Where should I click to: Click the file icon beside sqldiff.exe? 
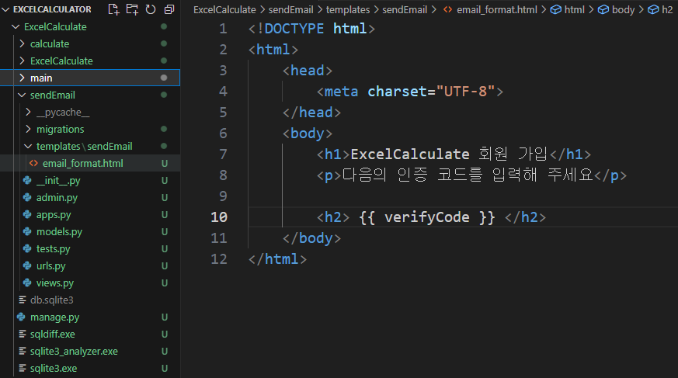point(23,334)
